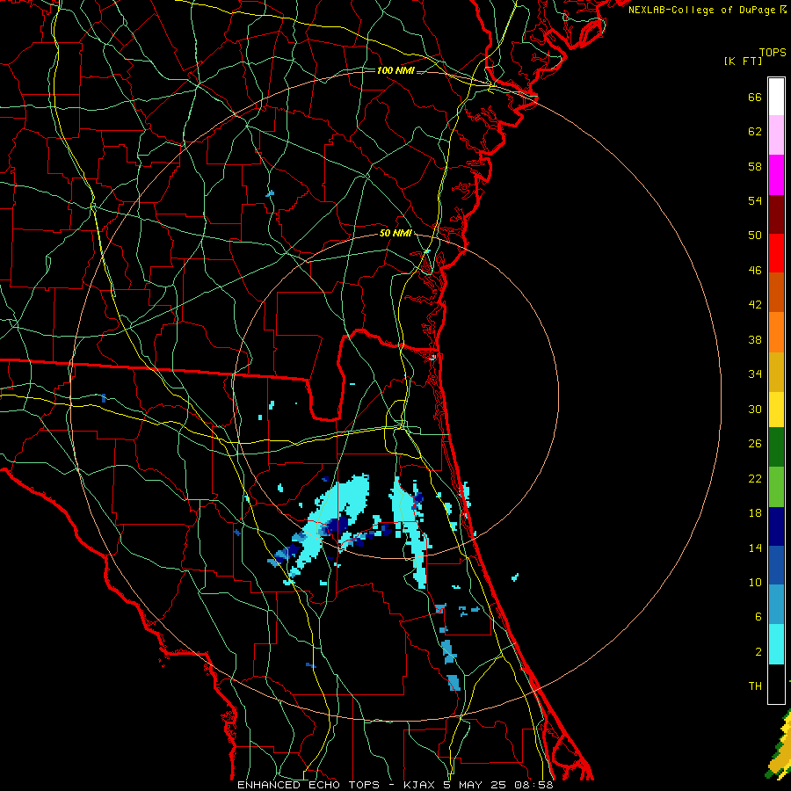
Task: Click the 08:58 timestamp text
Action: (533, 785)
